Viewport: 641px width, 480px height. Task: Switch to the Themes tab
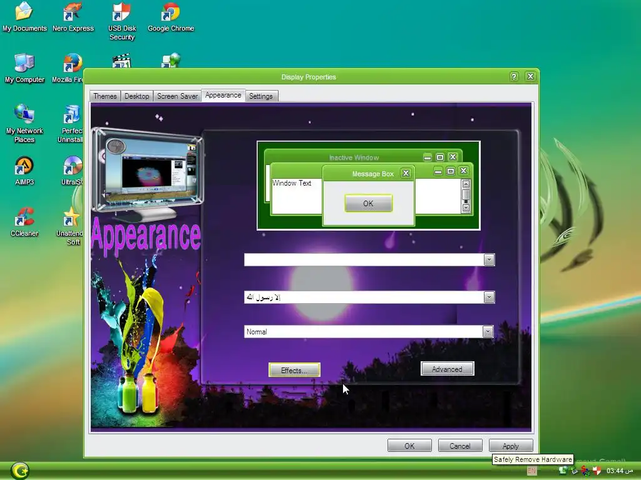point(105,96)
